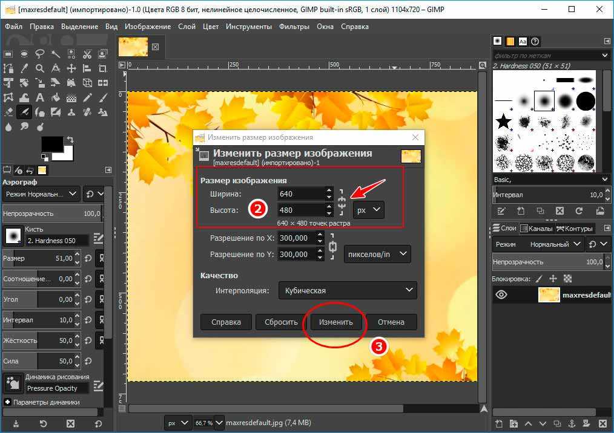Toggle the width/height aspect ratio chain link

342,201
